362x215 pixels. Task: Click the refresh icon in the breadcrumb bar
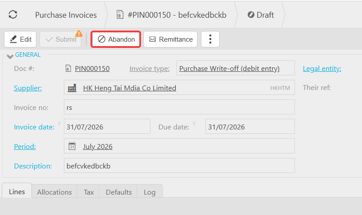(13, 15)
